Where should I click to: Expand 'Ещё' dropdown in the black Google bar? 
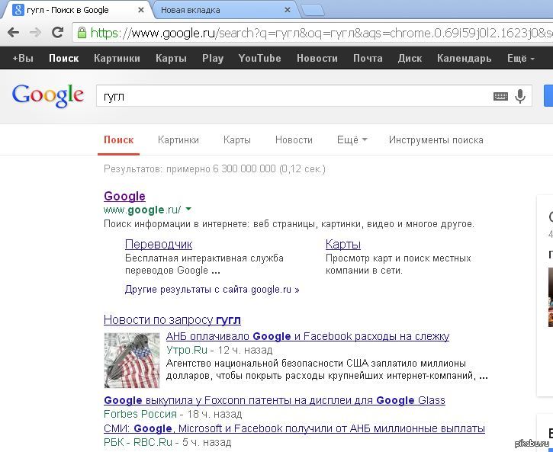click(x=520, y=58)
